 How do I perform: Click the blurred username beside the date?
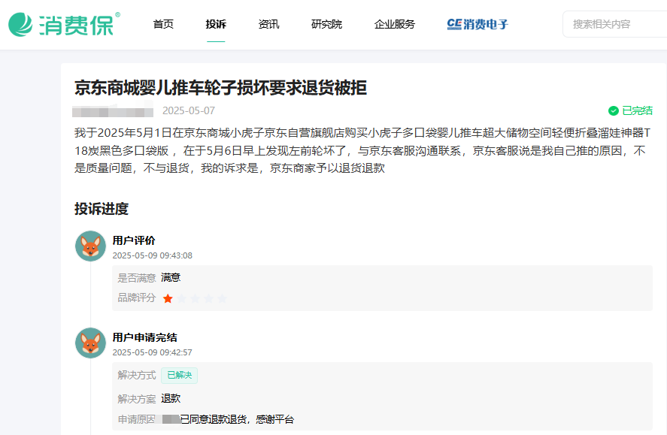click(113, 111)
